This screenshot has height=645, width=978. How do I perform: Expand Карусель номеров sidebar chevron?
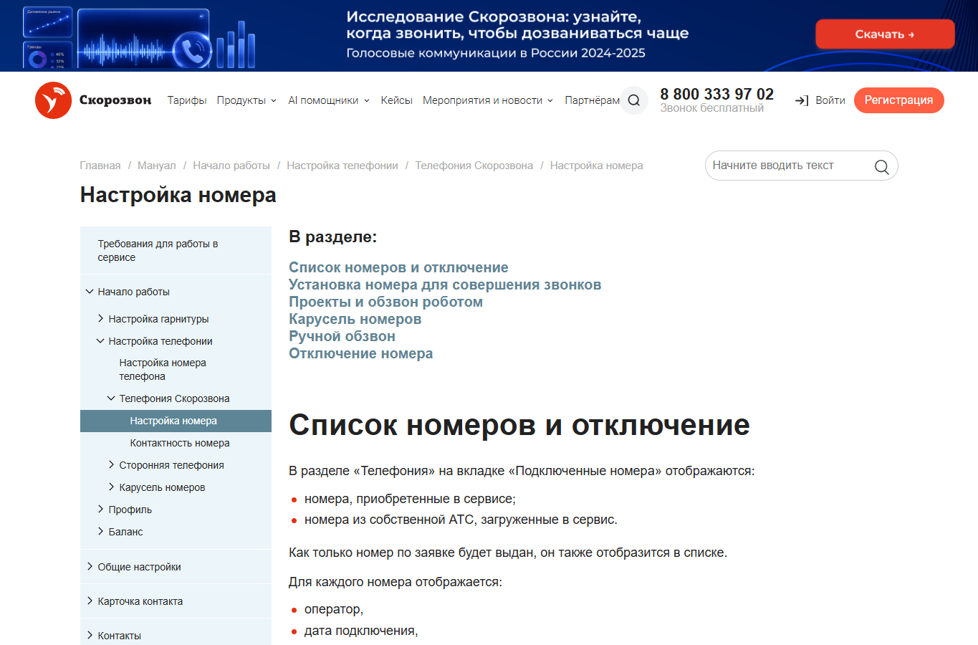[111, 487]
